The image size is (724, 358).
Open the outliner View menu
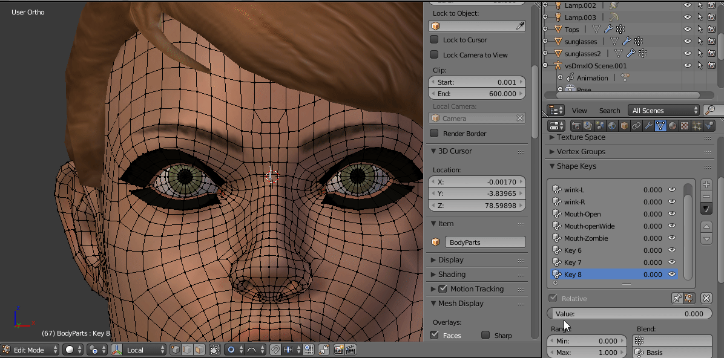579,111
